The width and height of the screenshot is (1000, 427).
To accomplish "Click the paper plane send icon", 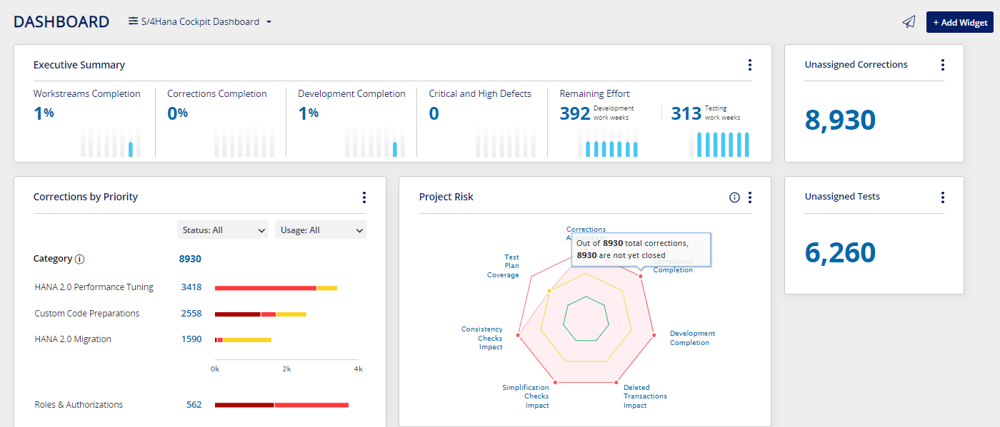I will tap(909, 22).
